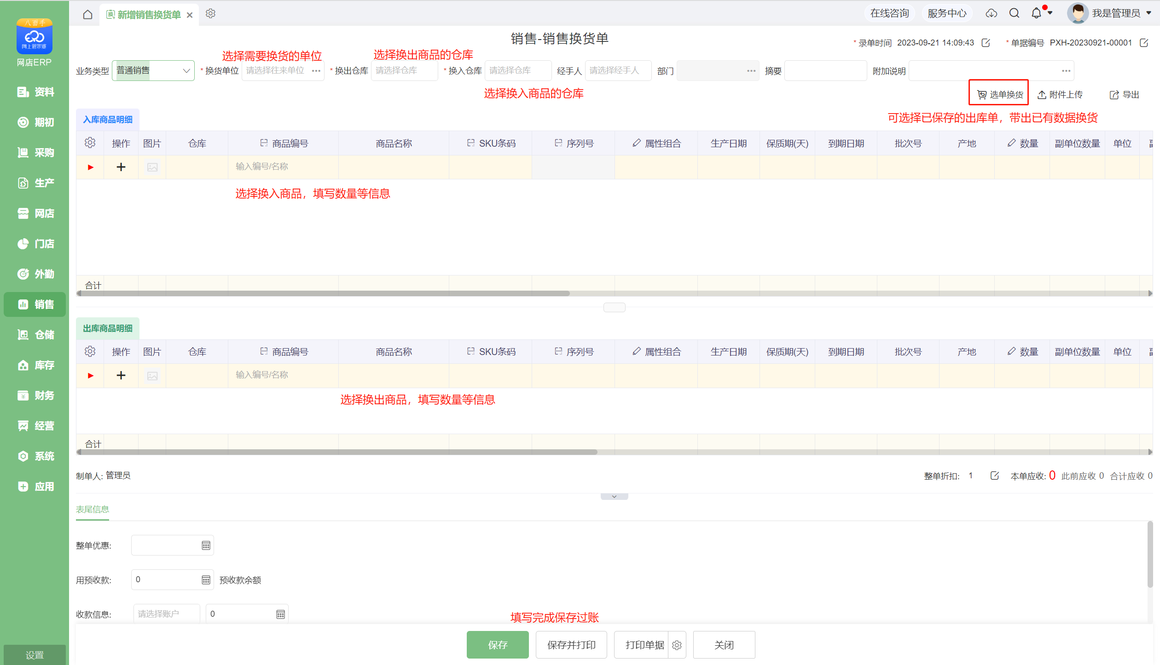The height and width of the screenshot is (665, 1160).
Task: Close the 新增销售换货单 tab
Action: 190,15
